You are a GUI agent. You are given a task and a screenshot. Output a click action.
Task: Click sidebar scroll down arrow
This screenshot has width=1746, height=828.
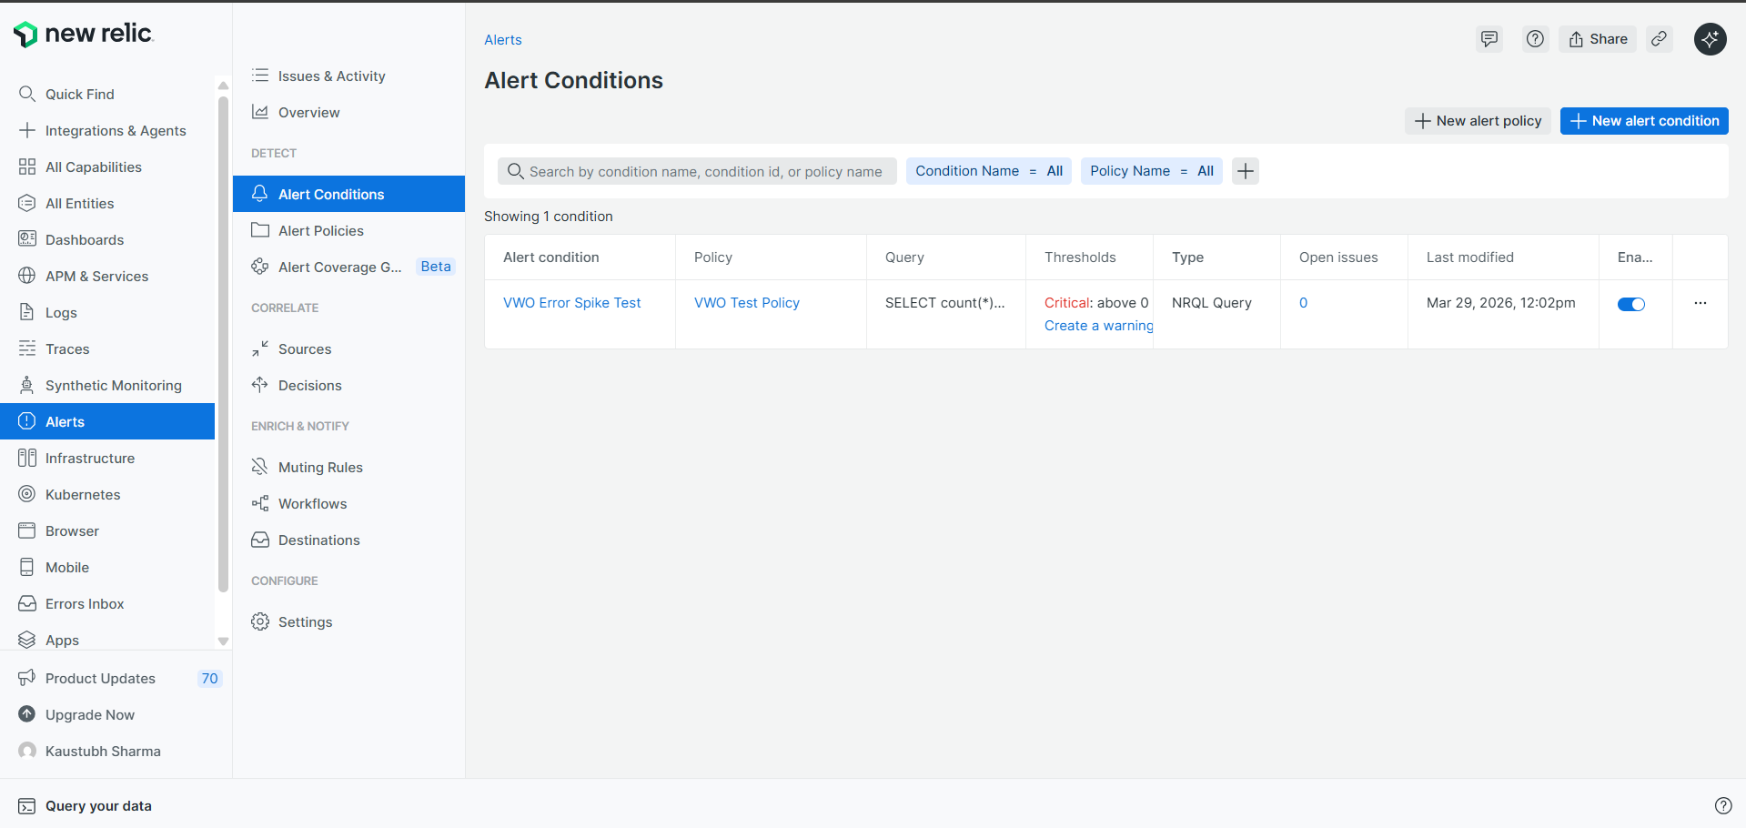[x=223, y=641]
